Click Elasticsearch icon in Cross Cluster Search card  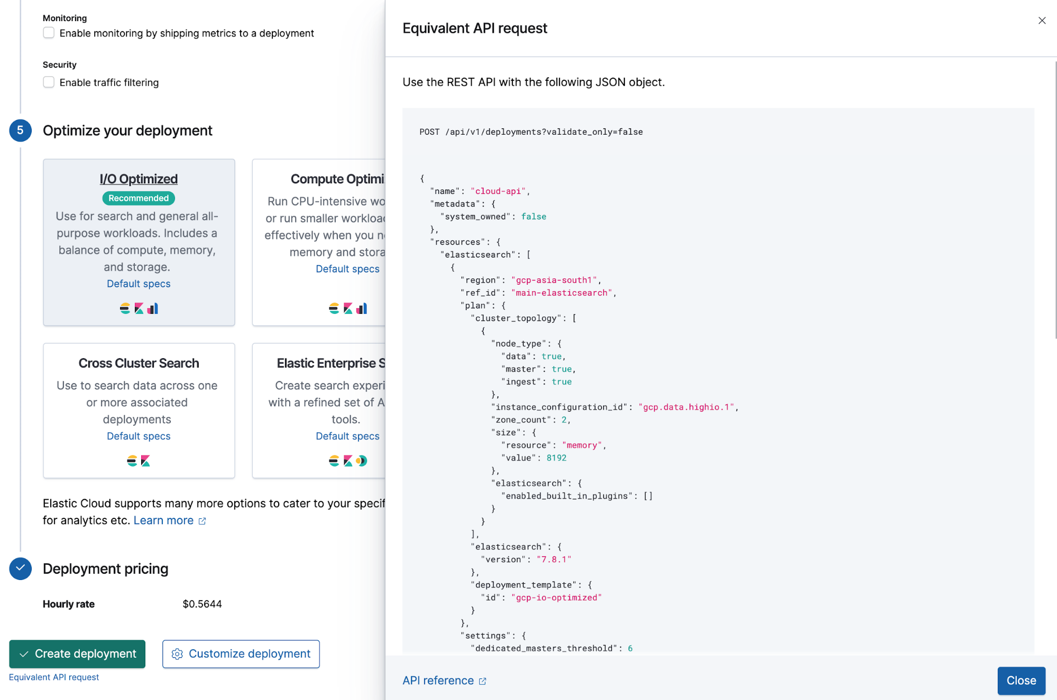[132, 461]
